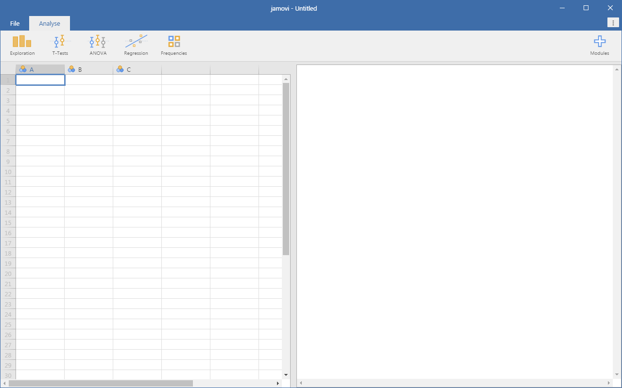This screenshot has height=388, width=622.
Task: Open the T-Tests analysis menu
Action: click(60, 44)
